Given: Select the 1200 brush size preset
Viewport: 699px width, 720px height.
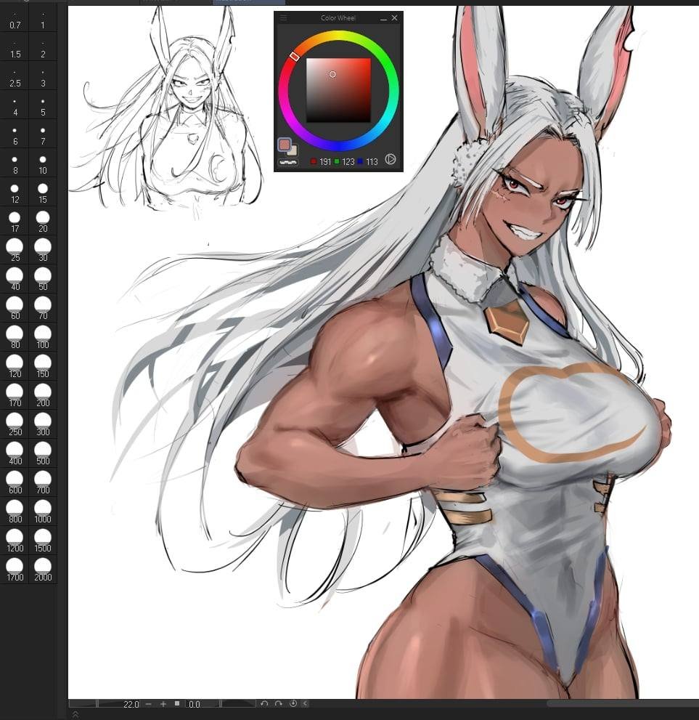Looking at the screenshot, I should (15, 540).
